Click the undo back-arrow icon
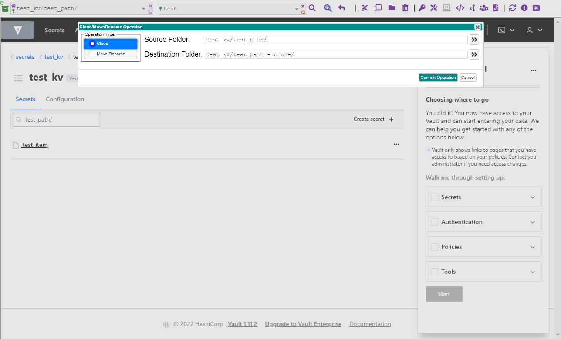 pyautogui.click(x=342, y=8)
